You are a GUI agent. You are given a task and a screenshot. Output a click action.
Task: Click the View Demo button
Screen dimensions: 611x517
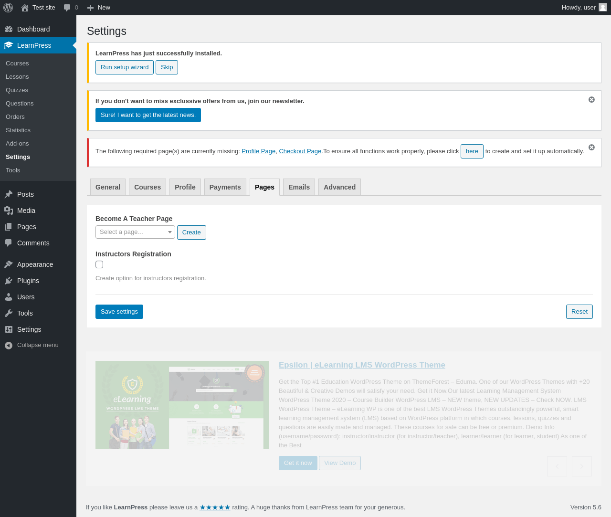coord(340,463)
